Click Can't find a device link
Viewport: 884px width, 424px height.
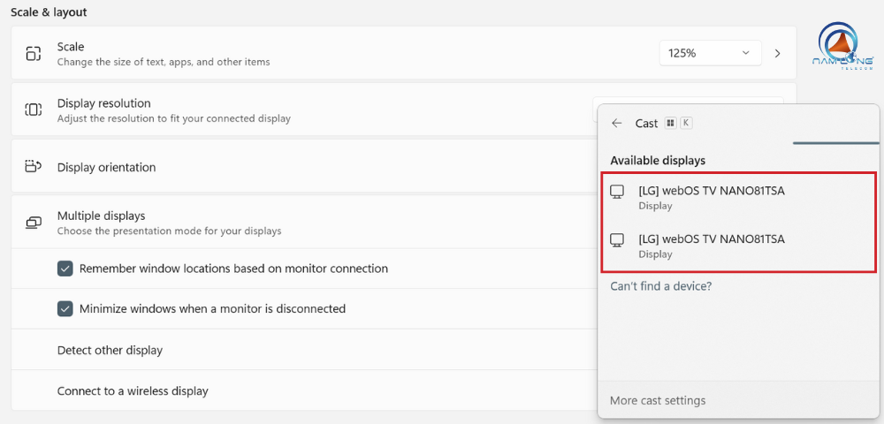(660, 286)
